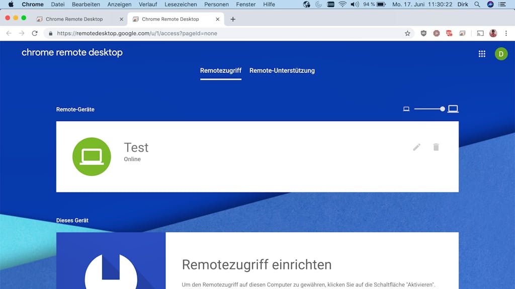
Task: Click the volume icon in menu bar
Action: [x=355, y=4]
